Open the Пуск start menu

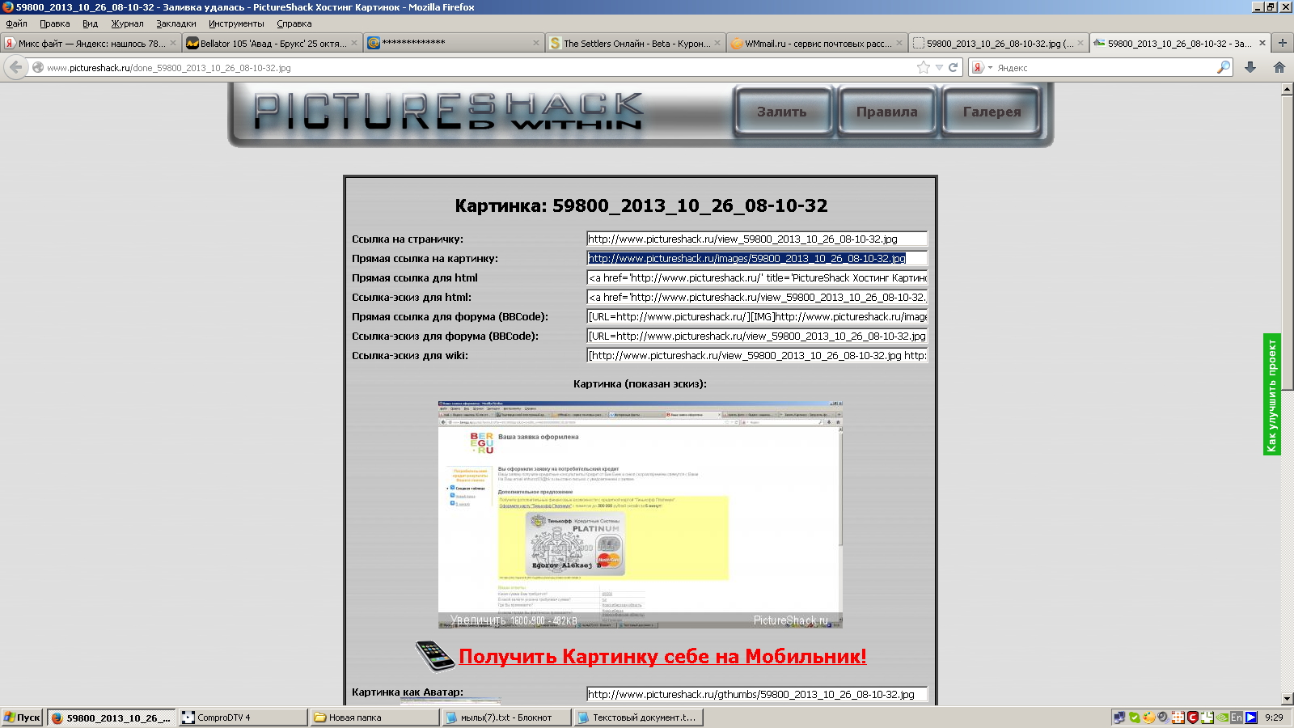pyautogui.click(x=23, y=717)
